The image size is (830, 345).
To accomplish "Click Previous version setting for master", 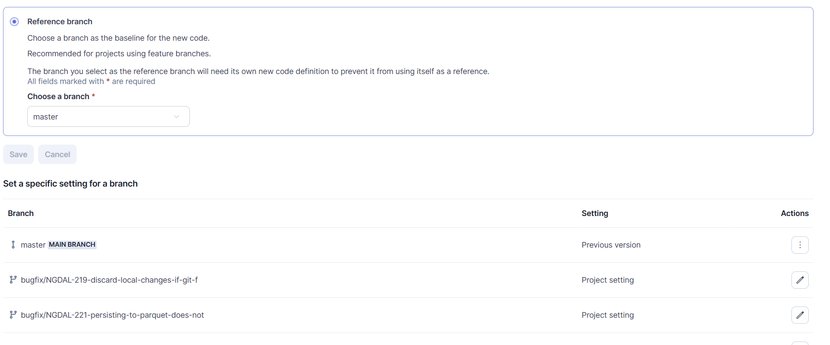I will click(611, 245).
